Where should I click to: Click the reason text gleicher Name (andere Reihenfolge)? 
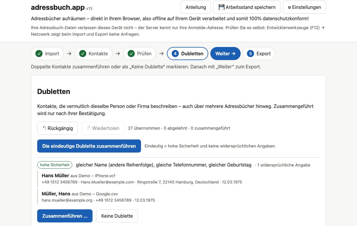[115, 165]
